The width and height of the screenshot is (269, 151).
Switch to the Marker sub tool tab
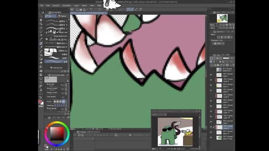[x=63, y=16]
